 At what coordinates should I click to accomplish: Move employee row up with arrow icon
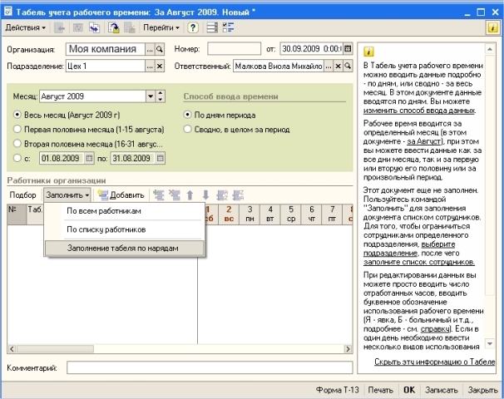tap(190, 195)
